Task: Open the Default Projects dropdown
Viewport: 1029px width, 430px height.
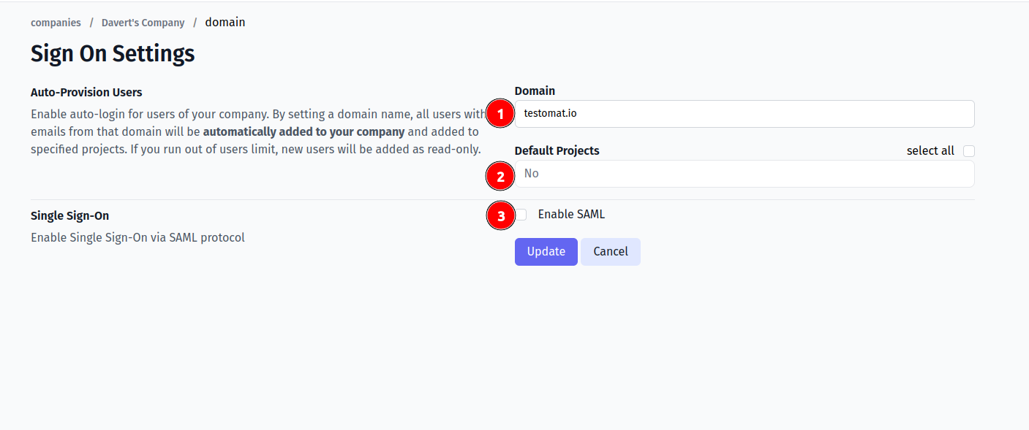Action: pyautogui.click(x=746, y=174)
